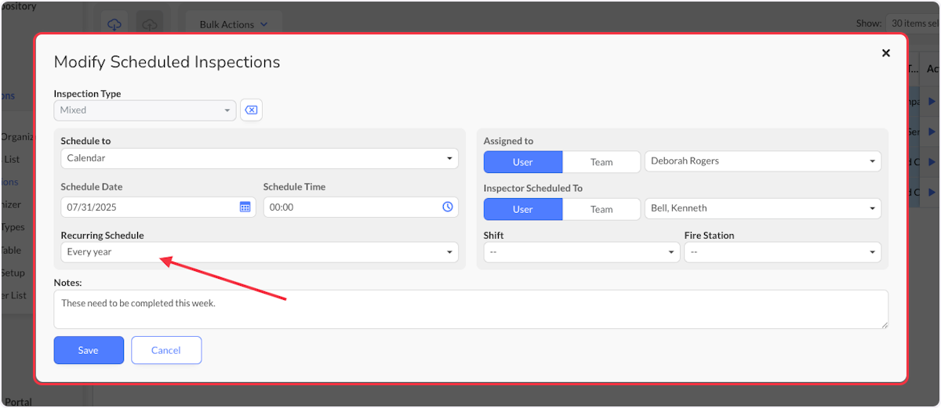The height and width of the screenshot is (408, 941).
Task: Open the Bell, Kenneth inspector dropdown
Action: coord(762,208)
